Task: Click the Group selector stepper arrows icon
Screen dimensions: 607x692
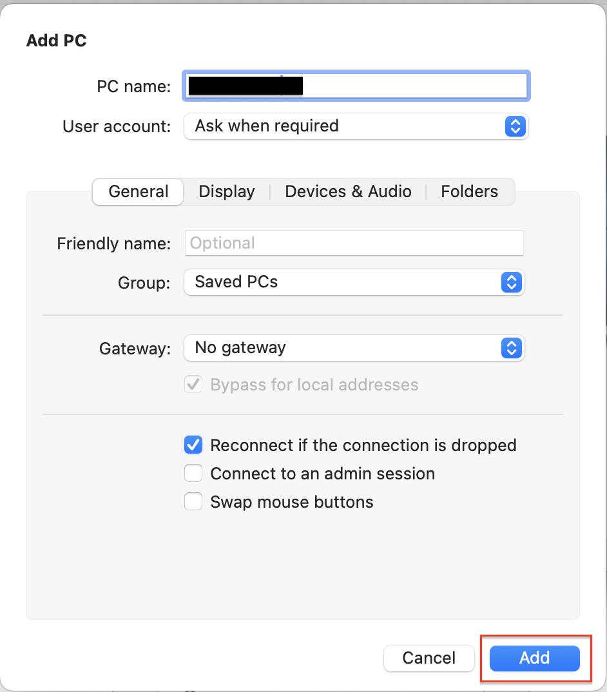Action: pyautogui.click(x=512, y=282)
